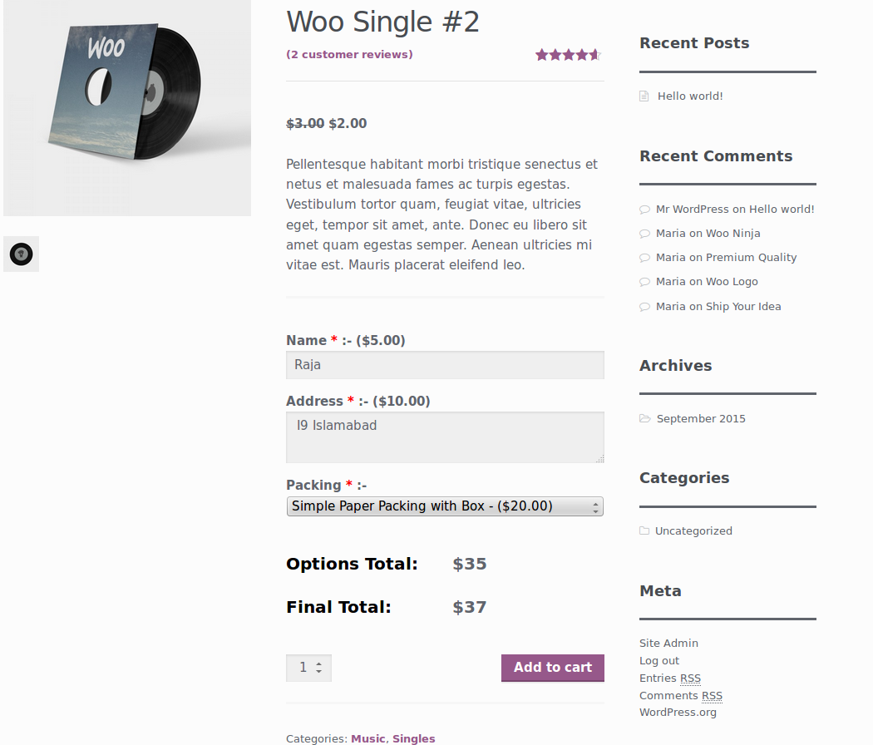The width and height of the screenshot is (873, 745).
Task: Click the document icon beside Hello world!
Action: click(644, 96)
